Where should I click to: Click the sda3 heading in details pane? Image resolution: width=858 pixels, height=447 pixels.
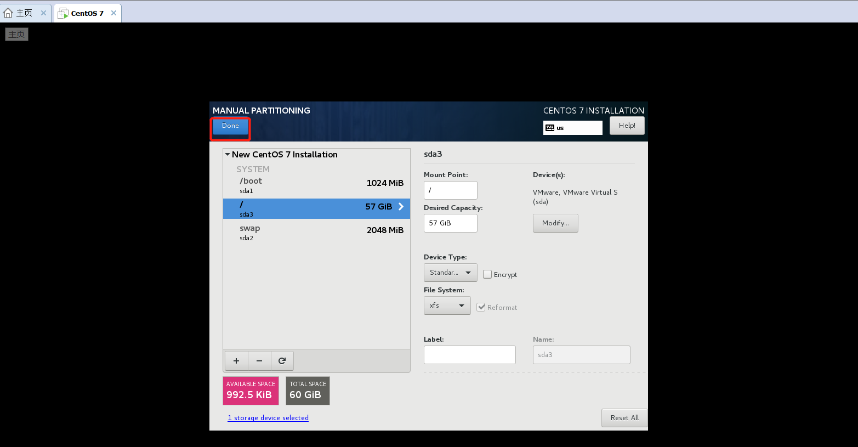tap(433, 154)
